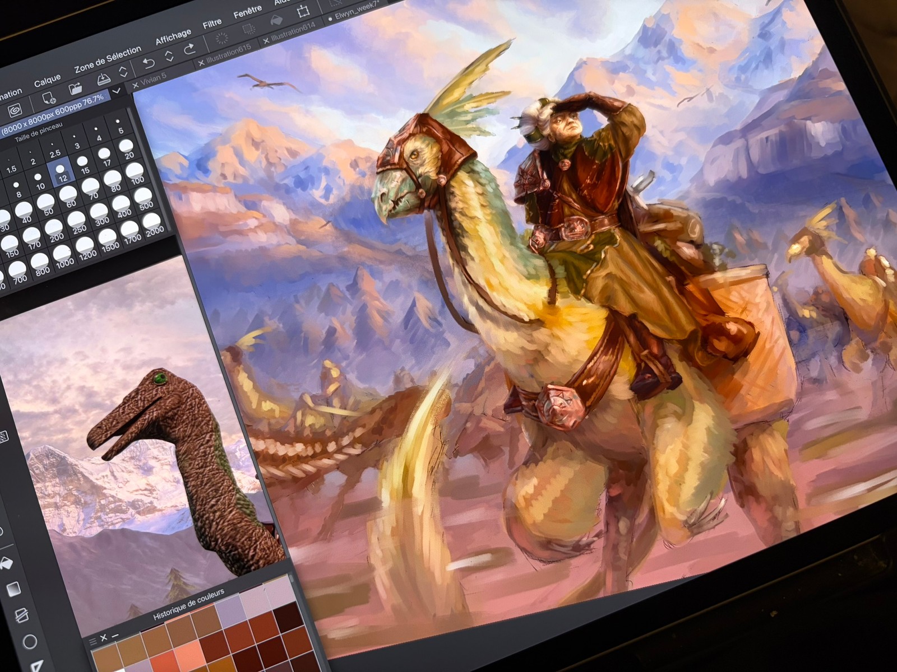
Task: Redo with the curved Redo arrow
Action: click(x=189, y=49)
